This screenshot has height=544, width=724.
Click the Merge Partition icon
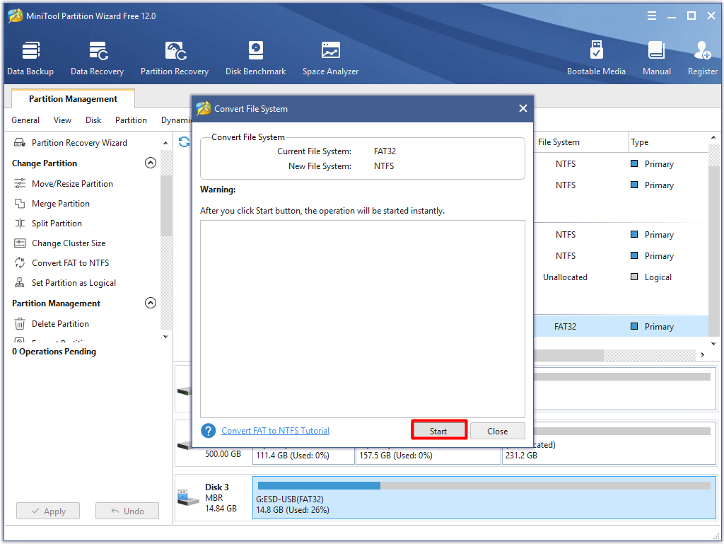(x=20, y=204)
